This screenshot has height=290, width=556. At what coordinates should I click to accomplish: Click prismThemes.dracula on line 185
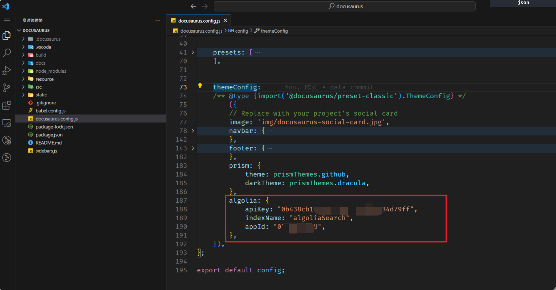click(x=327, y=183)
